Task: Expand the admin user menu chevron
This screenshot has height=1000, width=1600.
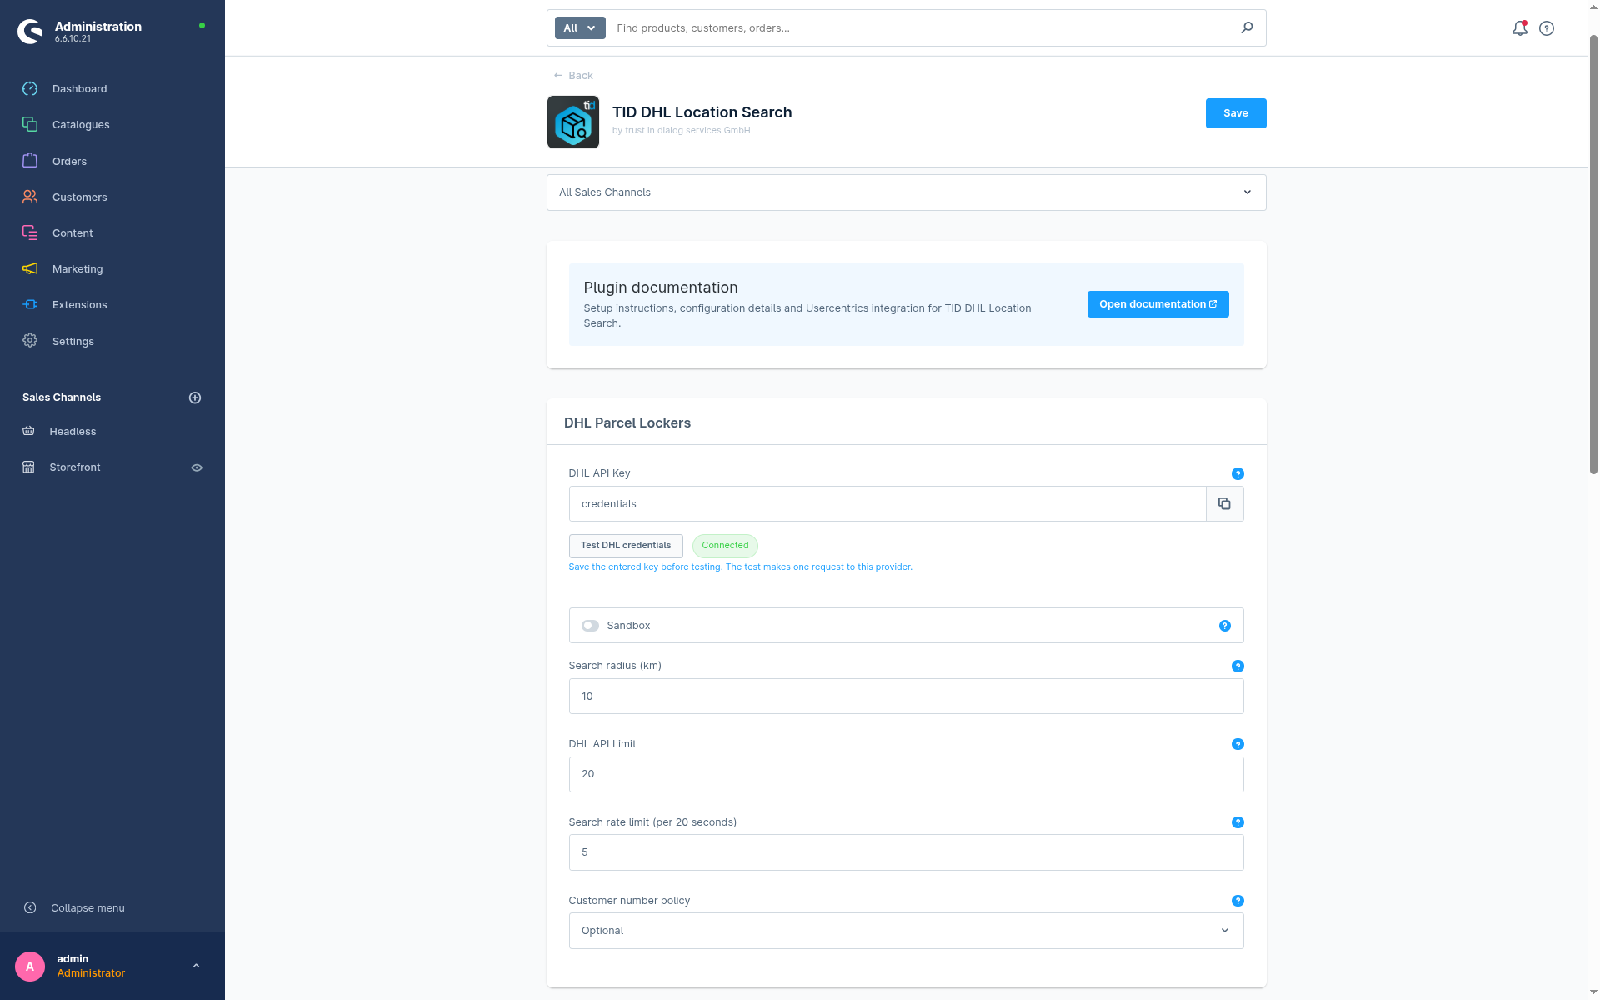Action: coord(196,966)
